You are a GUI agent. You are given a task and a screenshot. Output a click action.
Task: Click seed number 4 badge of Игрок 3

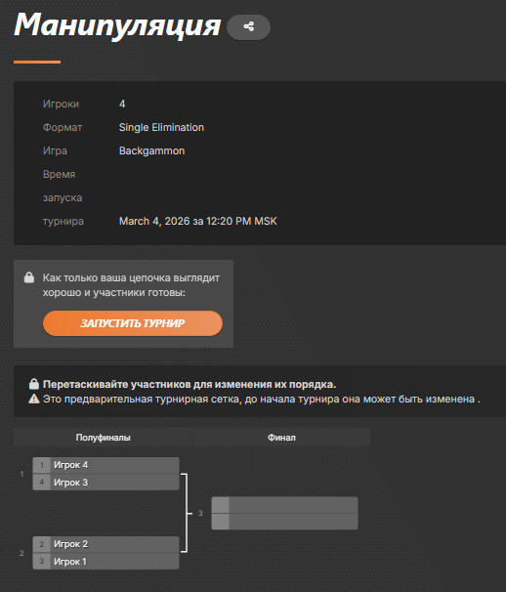42,483
